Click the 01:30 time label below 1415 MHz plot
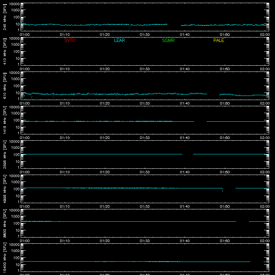 145,138
